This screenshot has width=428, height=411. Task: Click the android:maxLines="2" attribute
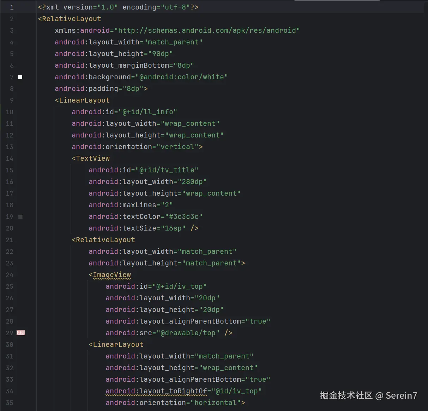click(x=131, y=205)
